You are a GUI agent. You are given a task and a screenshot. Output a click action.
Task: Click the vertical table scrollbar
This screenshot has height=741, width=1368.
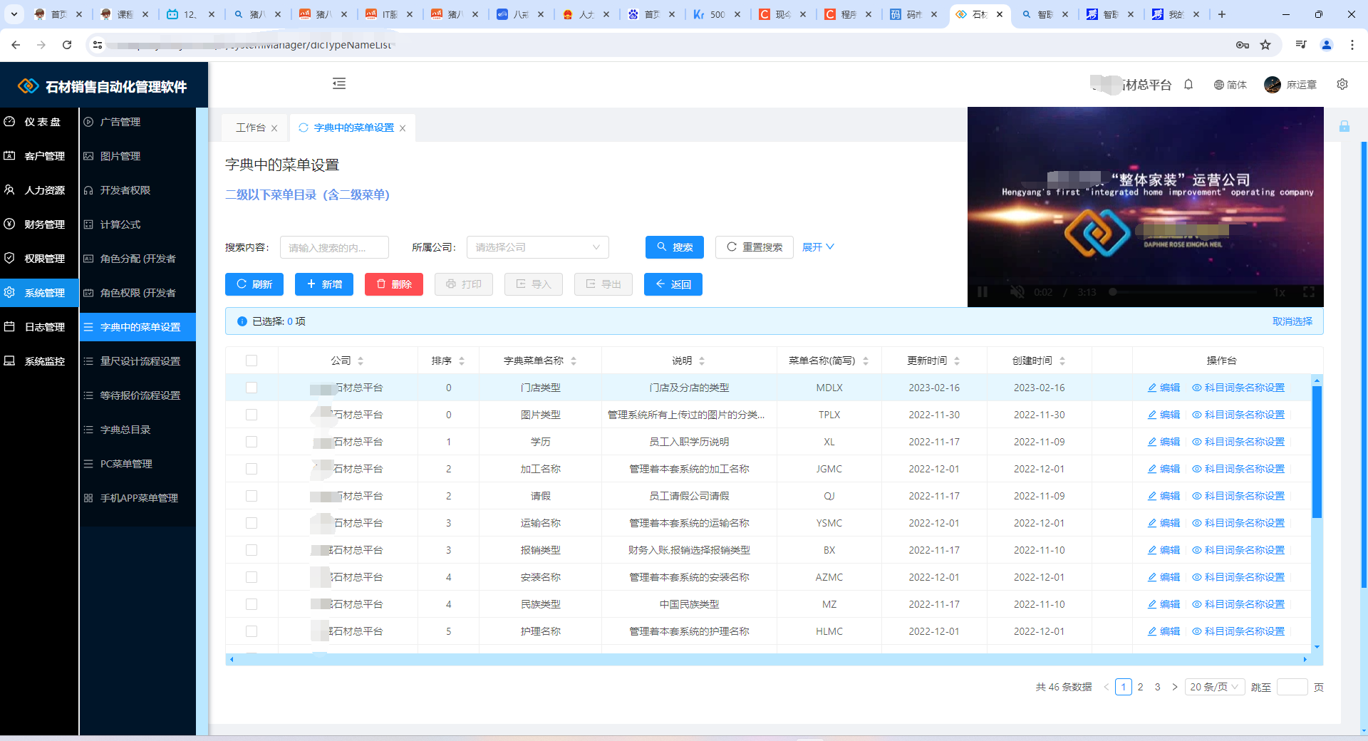pyautogui.click(x=1317, y=452)
